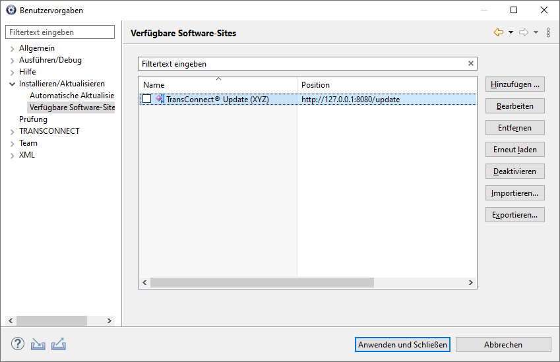Click the sites table horizontal scrollbar
The height and width of the screenshot is (362, 560).
coord(262,283)
